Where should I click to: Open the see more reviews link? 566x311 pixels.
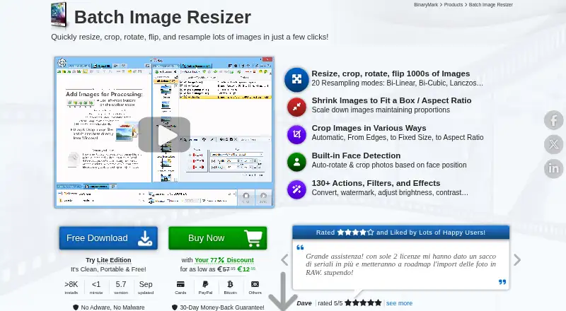(399, 303)
